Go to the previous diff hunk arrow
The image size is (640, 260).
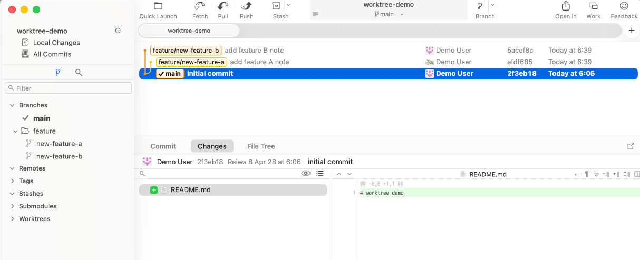coord(339,174)
